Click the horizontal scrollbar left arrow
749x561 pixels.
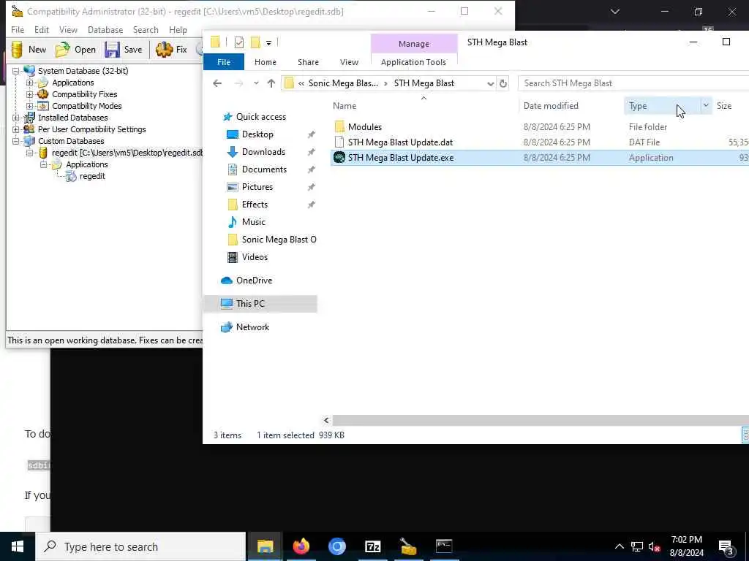(x=326, y=420)
